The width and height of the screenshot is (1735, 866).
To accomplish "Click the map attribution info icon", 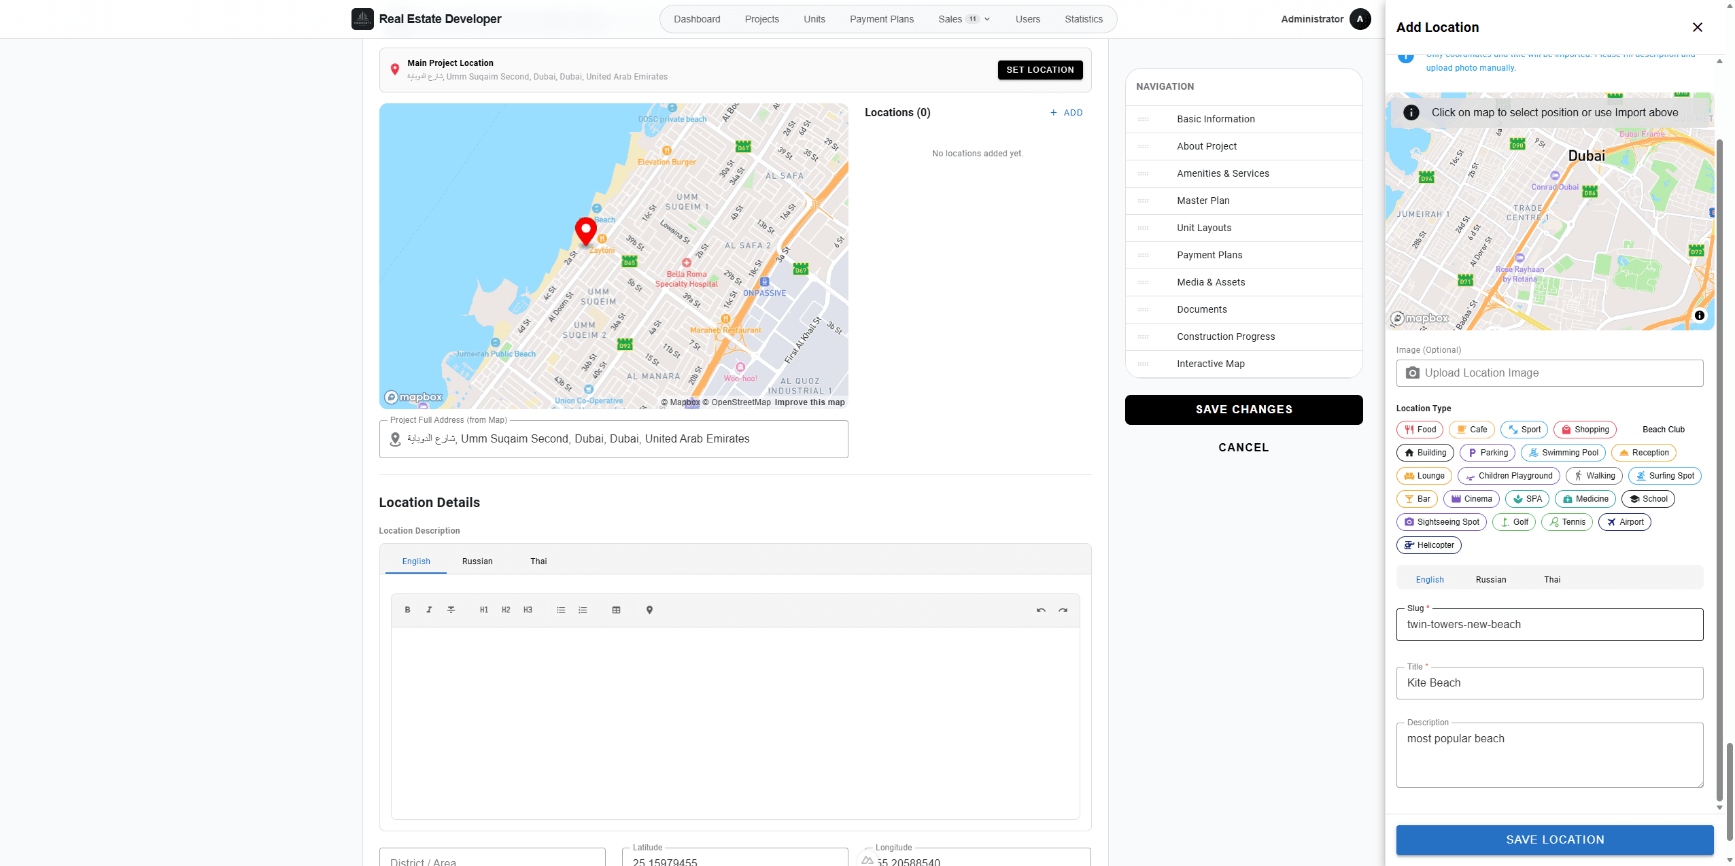I will (1699, 315).
